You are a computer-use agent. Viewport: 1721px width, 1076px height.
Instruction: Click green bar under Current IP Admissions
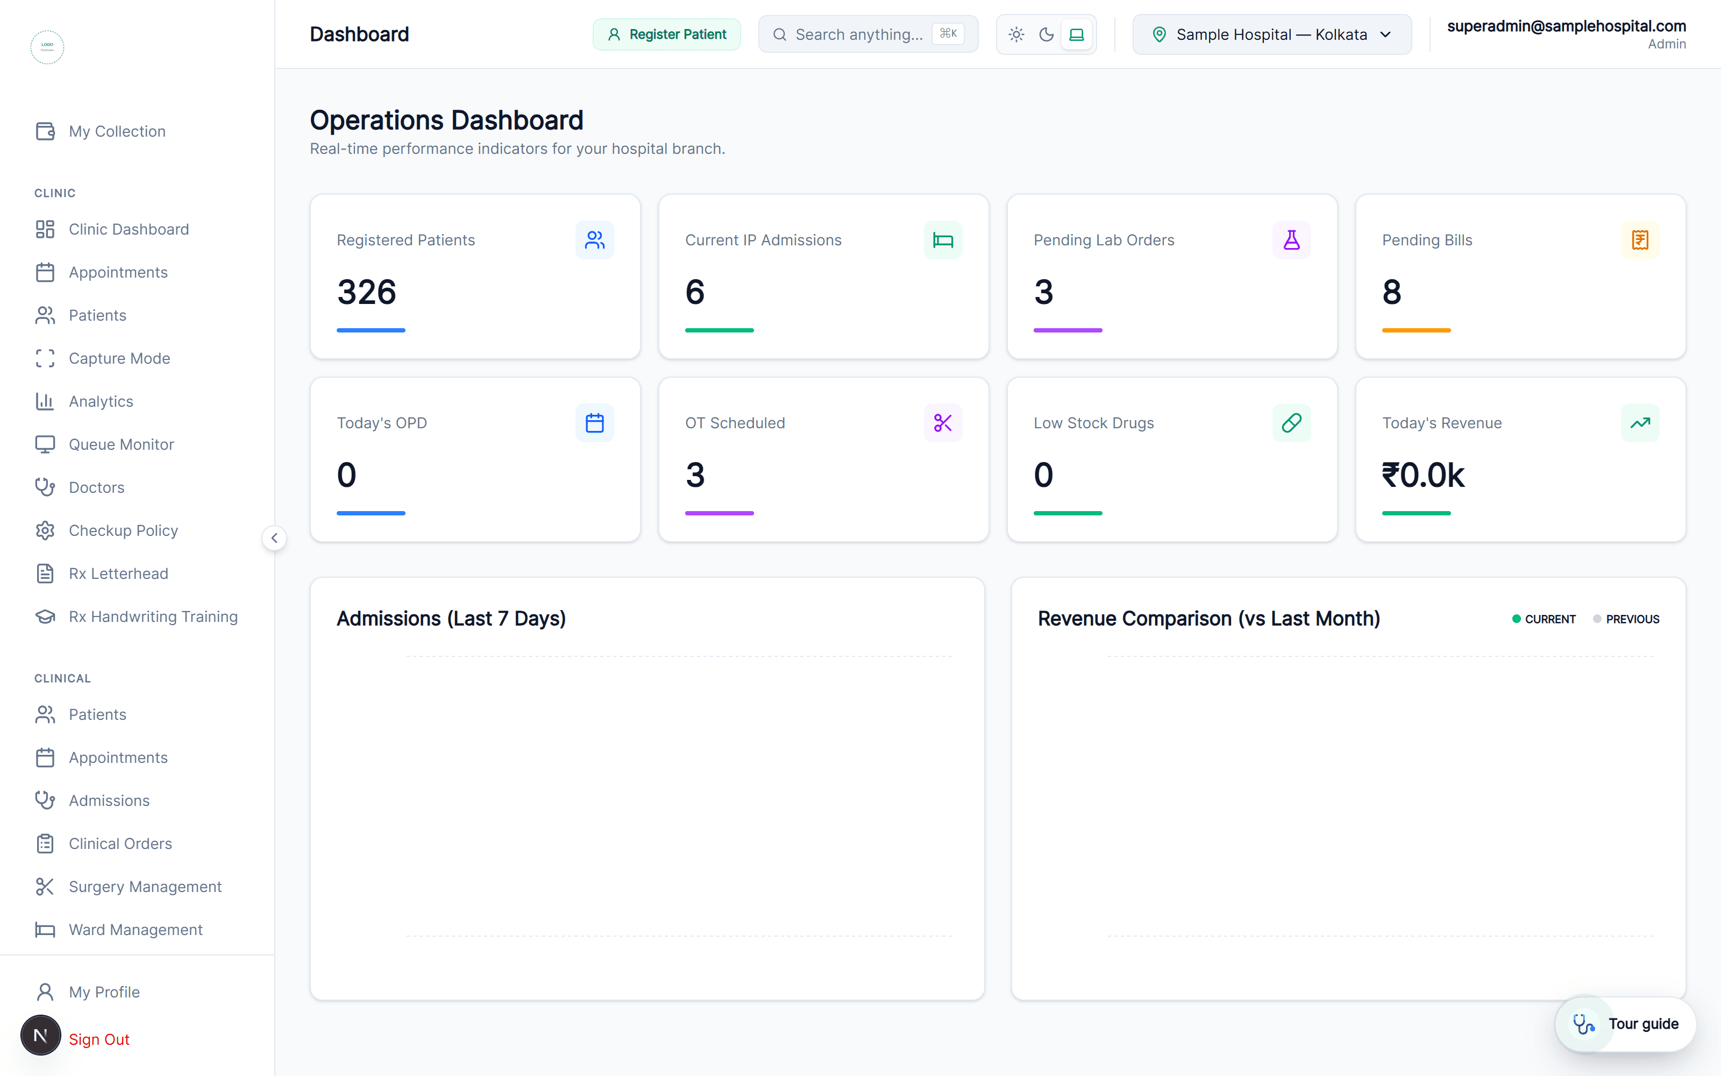coord(719,330)
